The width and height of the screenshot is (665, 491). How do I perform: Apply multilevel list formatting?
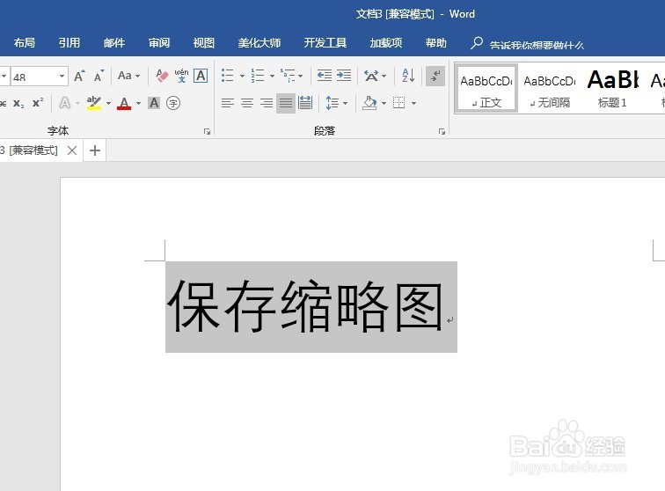[x=288, y=76]
